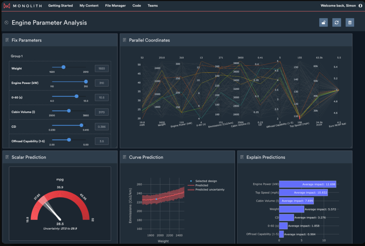Refresh the analysis using the refresh icon
The width and height of the screenshot is (365, 246).
point(336,23)
